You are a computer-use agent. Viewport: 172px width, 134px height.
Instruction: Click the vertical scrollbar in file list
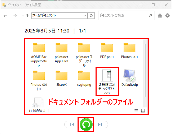(x=145, y=70)
